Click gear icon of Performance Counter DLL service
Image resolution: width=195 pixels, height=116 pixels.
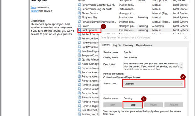pyautogui.click(x=80, y=5)
